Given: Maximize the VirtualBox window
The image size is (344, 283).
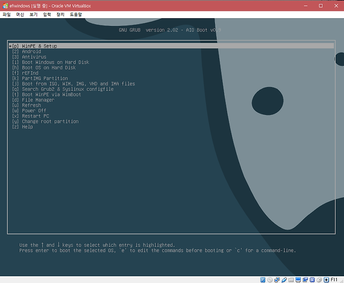Looking at the screenshot, I should tap(321, 6).
